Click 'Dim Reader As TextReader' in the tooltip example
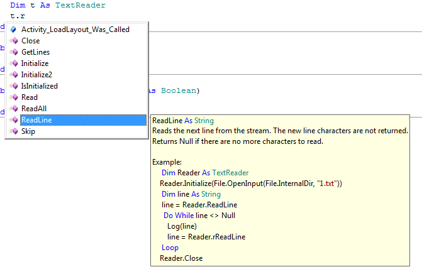This screenshot has width=422, height=279. pyautogui.click(x=205, y=173)
